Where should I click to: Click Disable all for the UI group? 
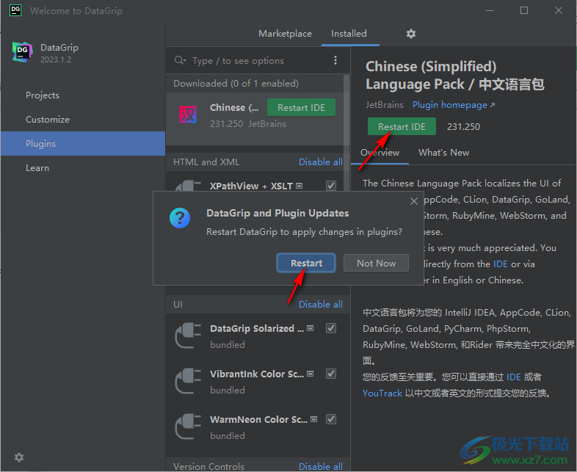[321, 304]
